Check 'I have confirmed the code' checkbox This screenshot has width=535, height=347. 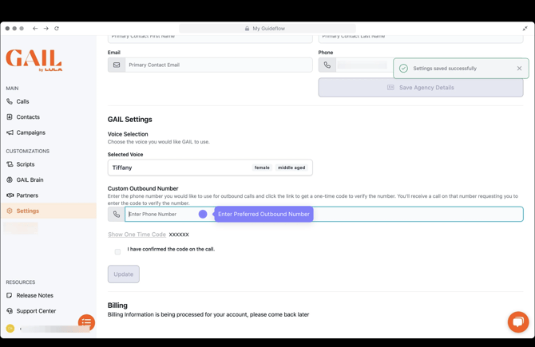tap(117, 252)
